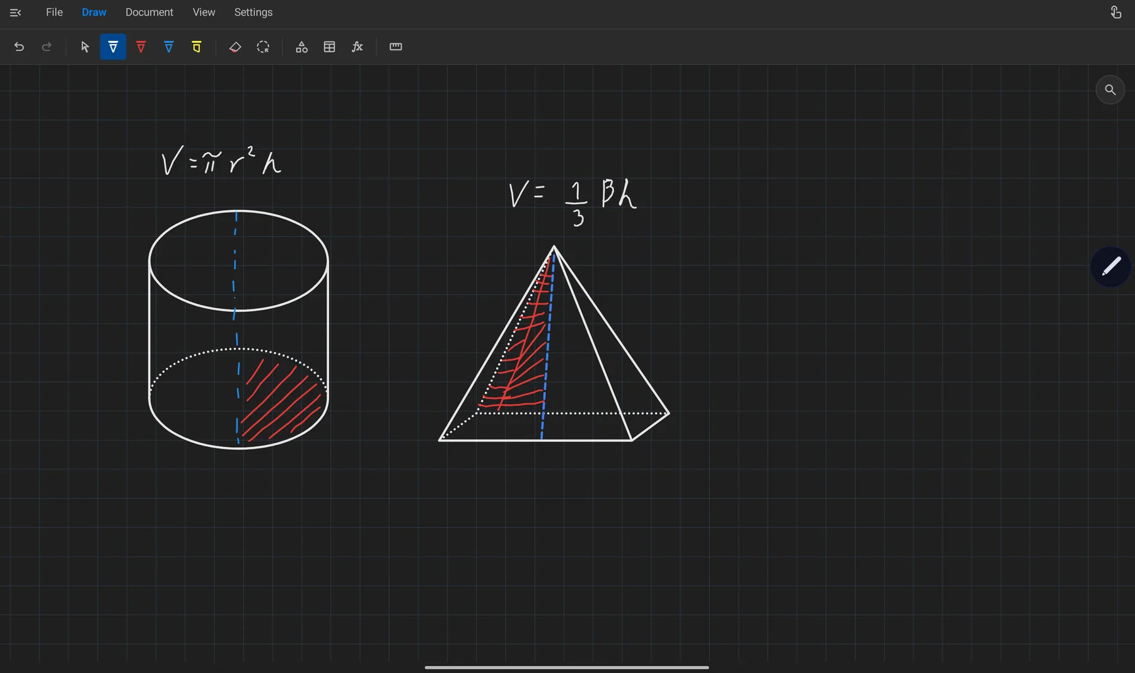
Task: Select the pointer selection tool
Action: 85,47
